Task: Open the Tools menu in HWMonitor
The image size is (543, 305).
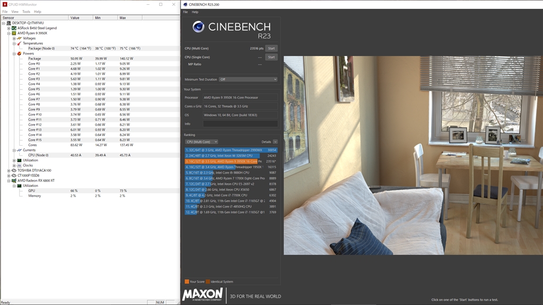Action: 26,11
